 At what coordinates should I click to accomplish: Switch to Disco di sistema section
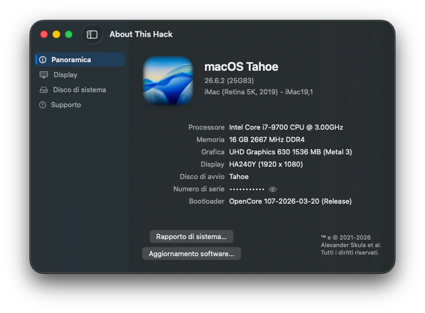click(x=80, y=90)
